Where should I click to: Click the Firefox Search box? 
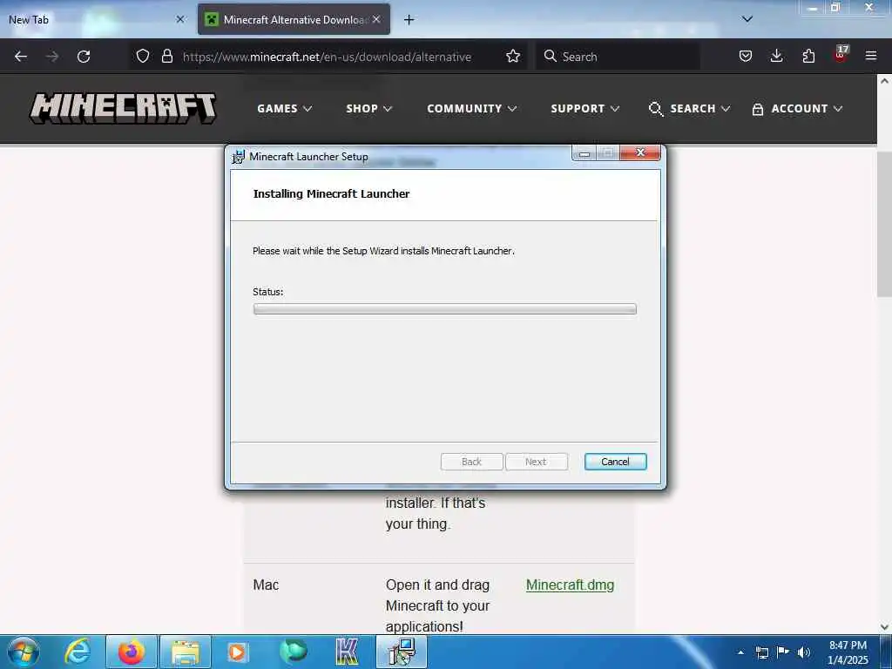pyautogui.click(x=618, y=57)
